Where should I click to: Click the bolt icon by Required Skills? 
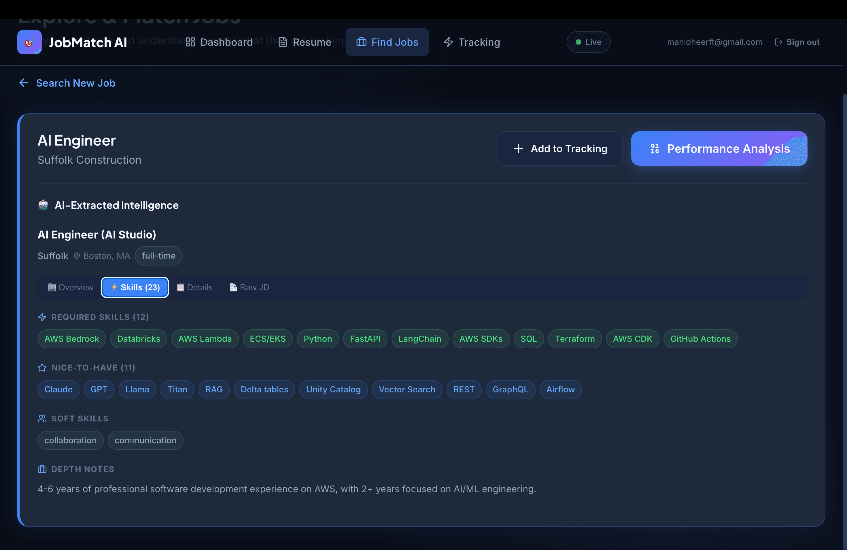pyautogui.click(x=42, y=317)
